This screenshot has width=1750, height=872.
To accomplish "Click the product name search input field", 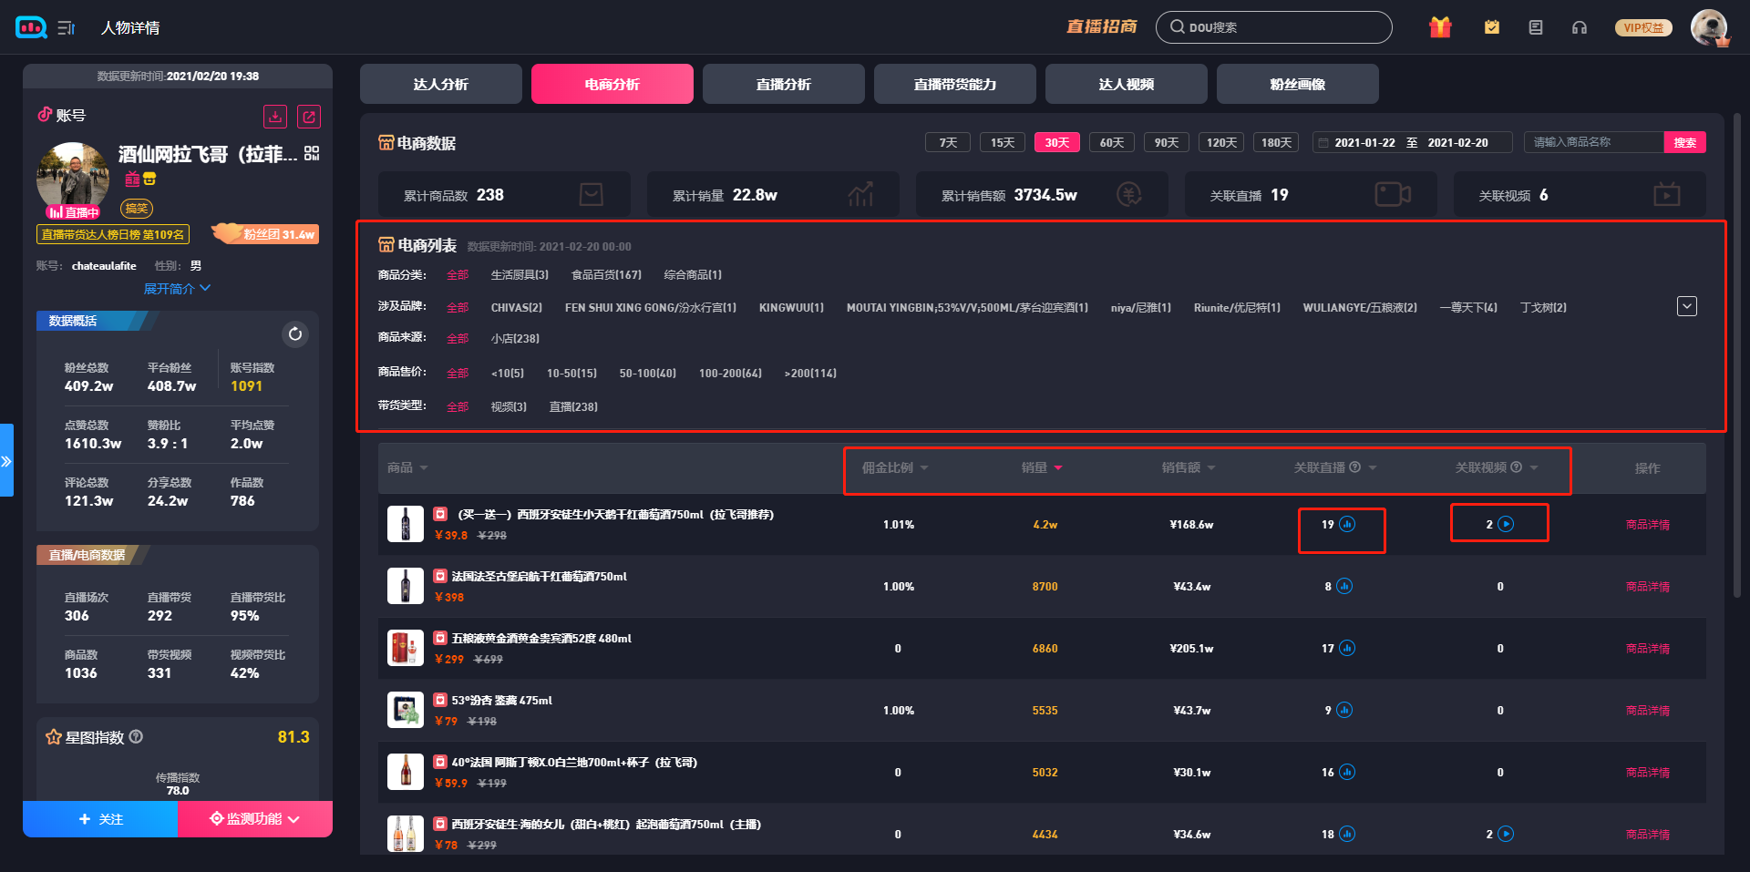I will point(1591,142).
